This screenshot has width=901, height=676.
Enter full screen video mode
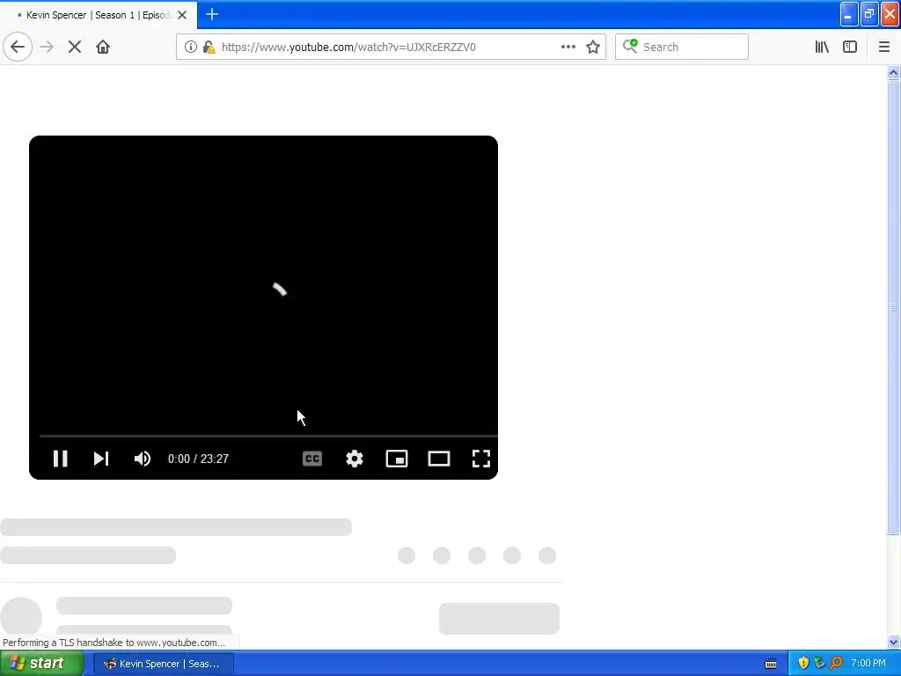pos(481,459)
